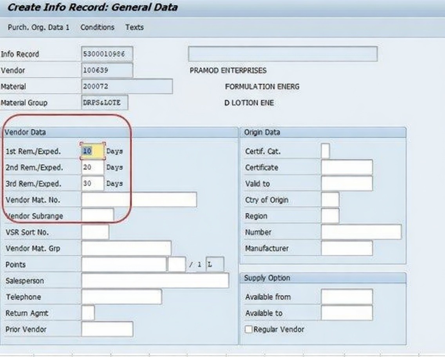Focus the 3rd Rem./Exped. days field
445x357 pixels.
[x=93, y=184]
